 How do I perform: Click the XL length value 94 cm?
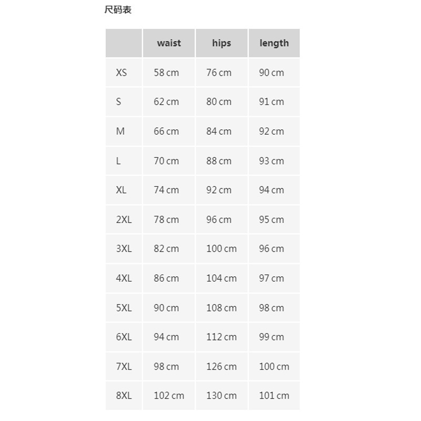[272, 190]
